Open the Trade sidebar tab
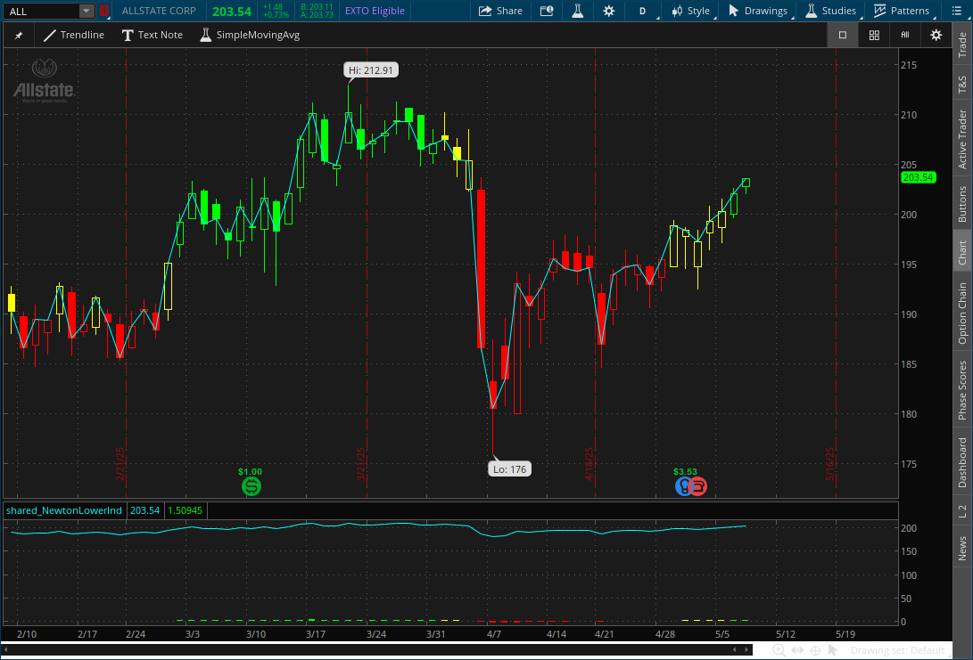 click(x=962, y=45)
